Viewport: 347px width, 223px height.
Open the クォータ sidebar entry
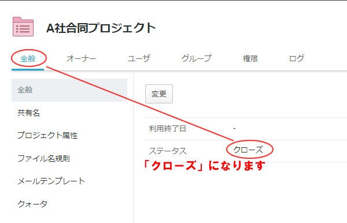click(32, 204)
